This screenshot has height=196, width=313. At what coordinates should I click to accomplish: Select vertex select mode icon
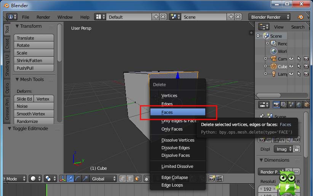pos(122,178)
